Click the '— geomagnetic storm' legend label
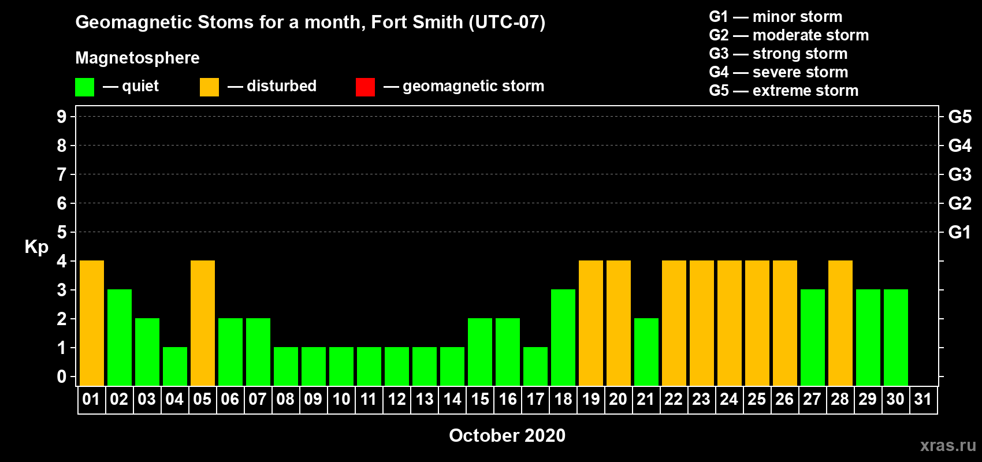This screenshot has height=462, width=982. tap(464, 86)
